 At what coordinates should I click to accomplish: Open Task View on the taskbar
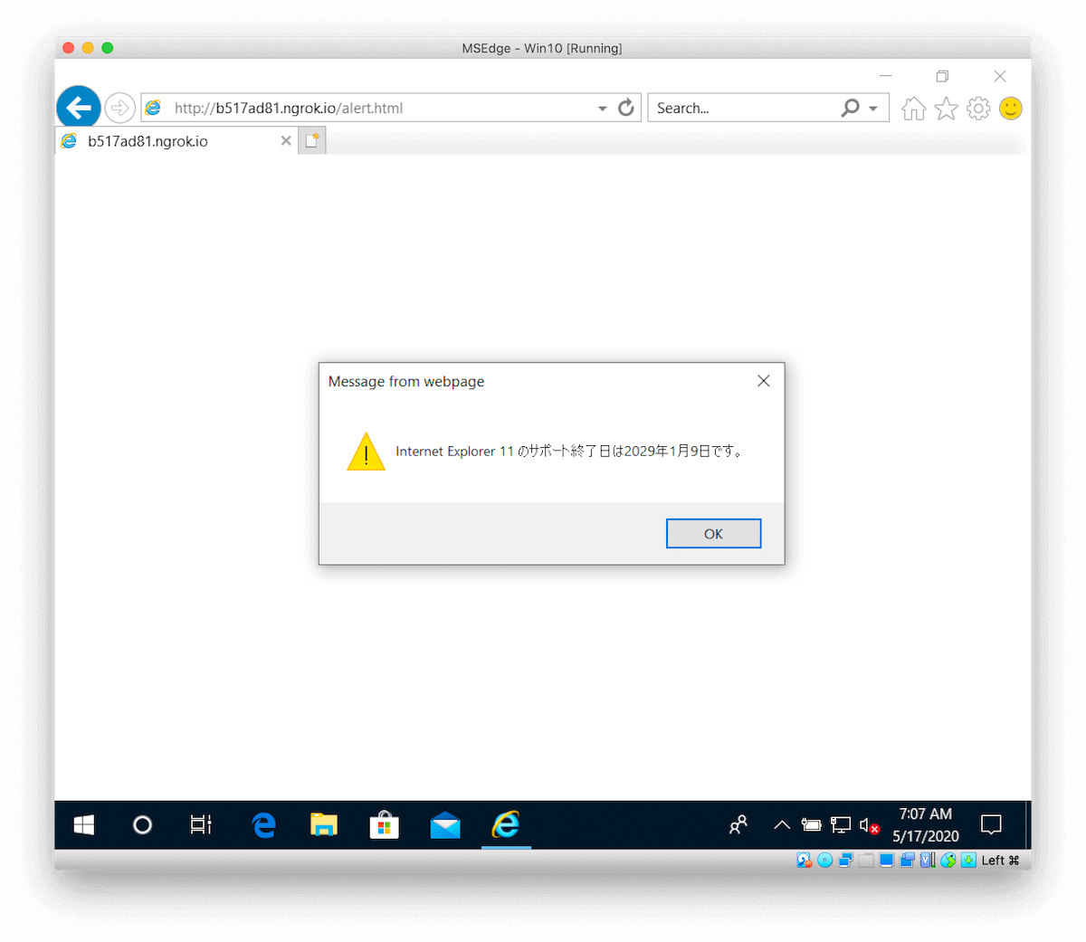tap(201, 824)
